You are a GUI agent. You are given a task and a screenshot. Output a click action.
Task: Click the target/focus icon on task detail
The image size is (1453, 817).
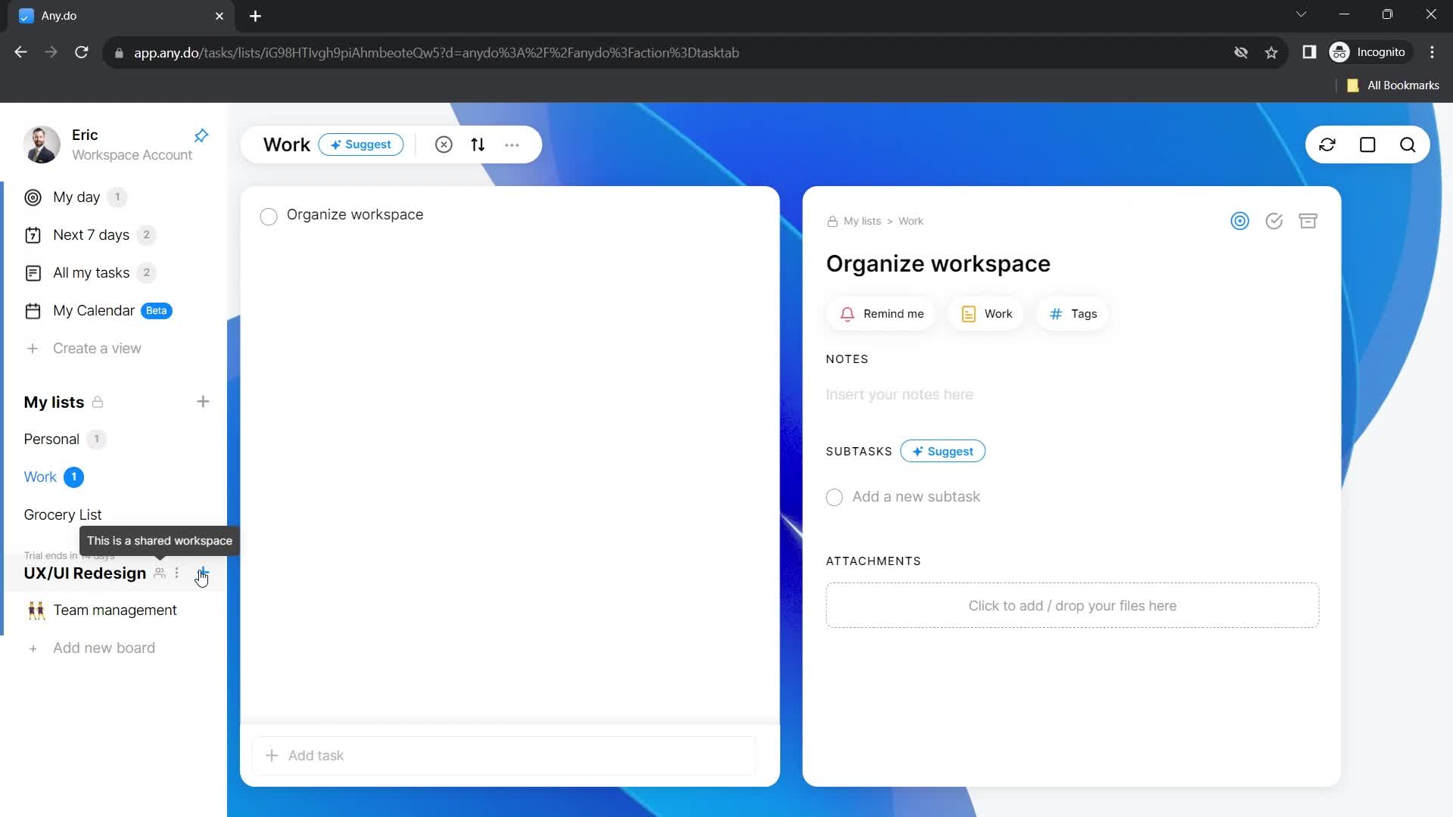1240,222
